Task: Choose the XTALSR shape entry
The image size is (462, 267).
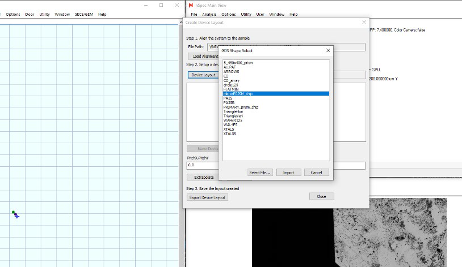Action: click(230, 133)
